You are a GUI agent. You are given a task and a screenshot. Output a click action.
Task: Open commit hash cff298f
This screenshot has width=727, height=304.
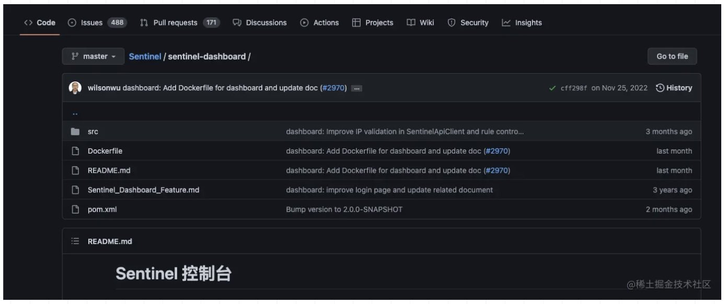click(x=574, y=88)
